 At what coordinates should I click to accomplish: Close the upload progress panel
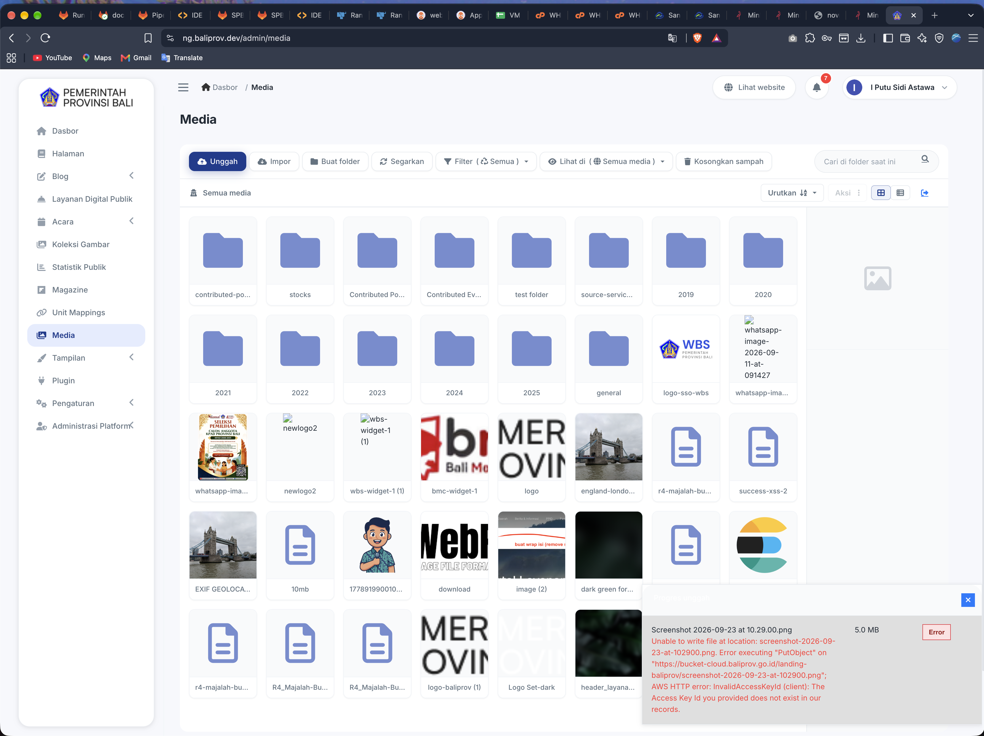[968, 600]
